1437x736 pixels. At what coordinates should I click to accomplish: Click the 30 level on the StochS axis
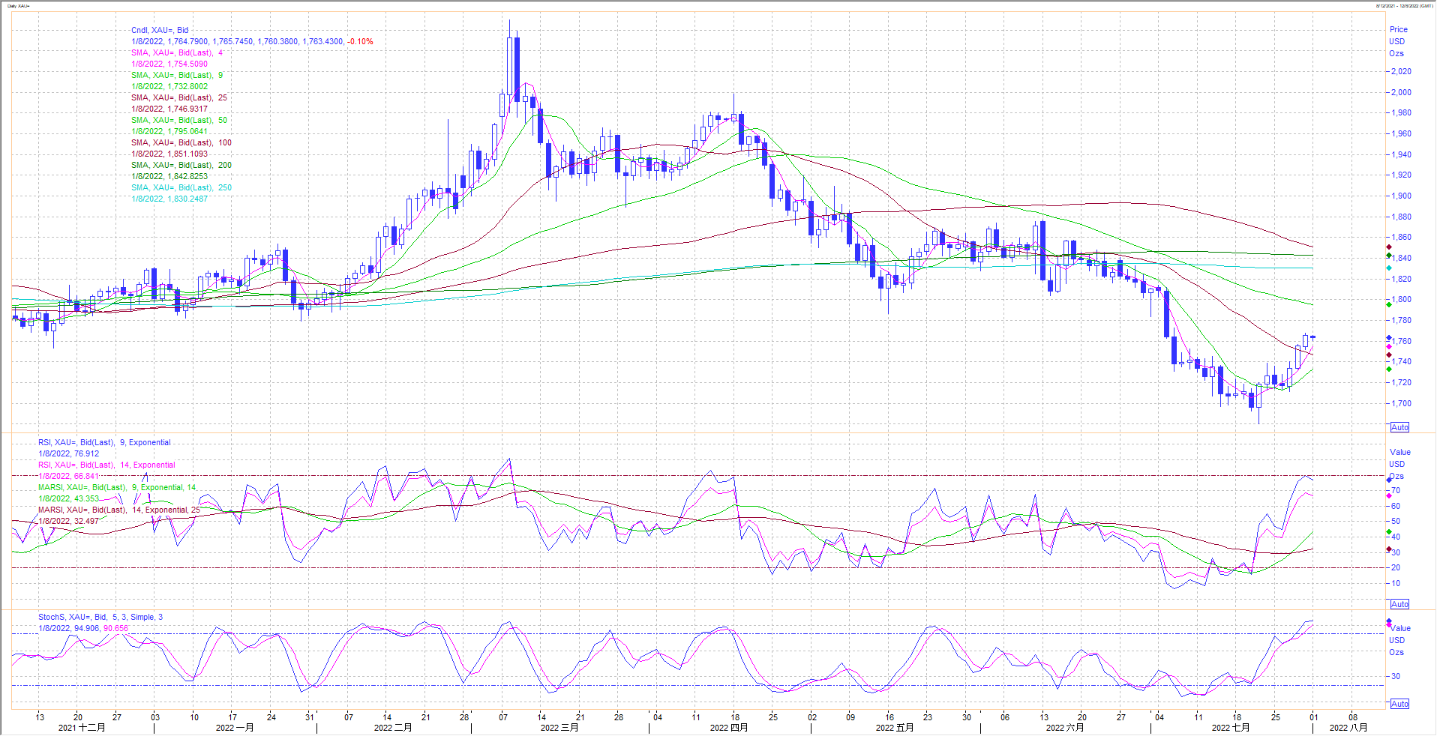[1396, 677]
